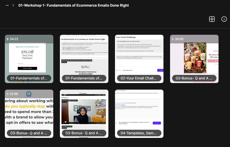Click the '01-Fundamentals of...' video name label

[x=29, y=78]
